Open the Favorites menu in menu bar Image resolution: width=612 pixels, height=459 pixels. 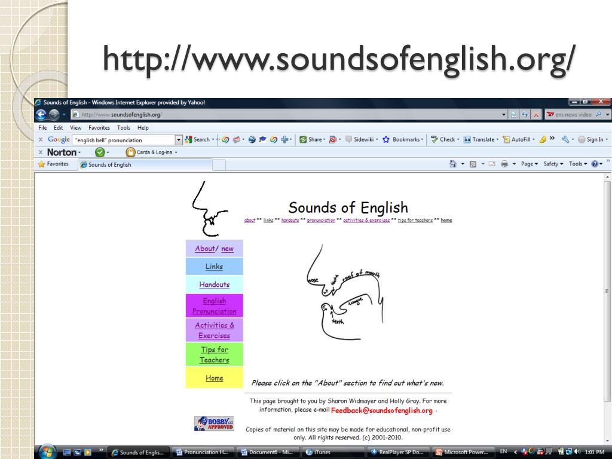tap(99, 128)
